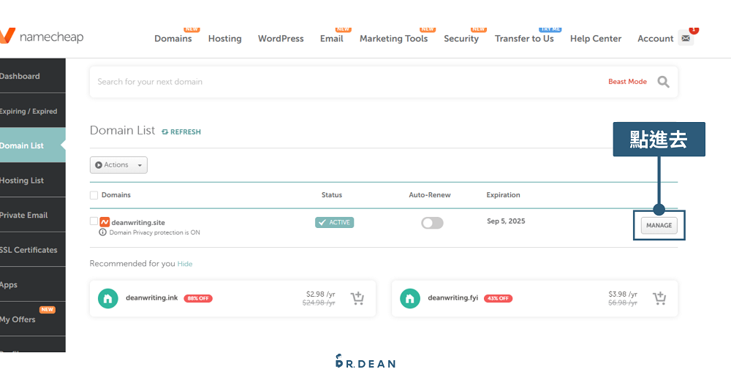Add deanwriting.fyi to cart
The image size is (731, 380).
(x=659, y=298)
